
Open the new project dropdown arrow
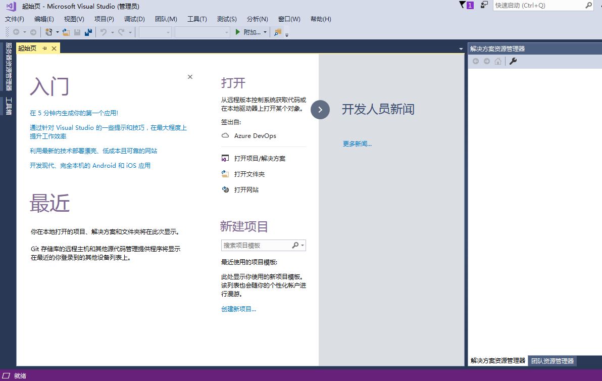click(x=57, y=32)
